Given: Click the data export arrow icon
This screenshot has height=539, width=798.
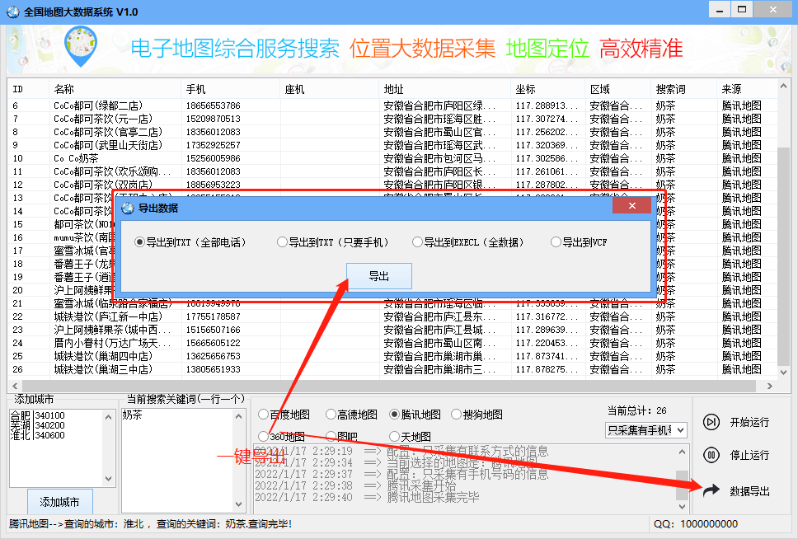Looking at the screenshot, I should click(711, 490).
